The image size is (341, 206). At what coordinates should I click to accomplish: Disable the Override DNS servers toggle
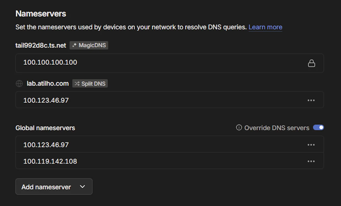(x=318, y=127)
